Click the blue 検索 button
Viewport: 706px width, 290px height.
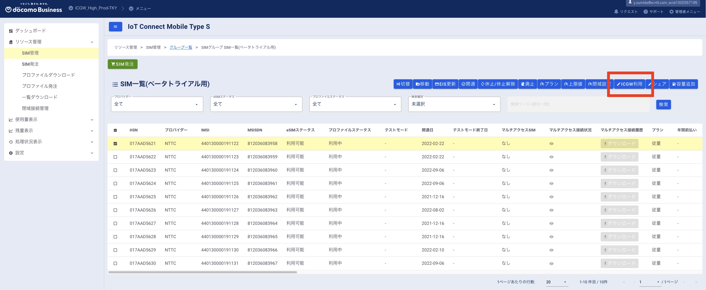tap(663, 105)
